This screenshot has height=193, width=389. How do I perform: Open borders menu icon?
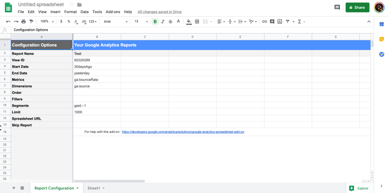click(x=197, y=21)
